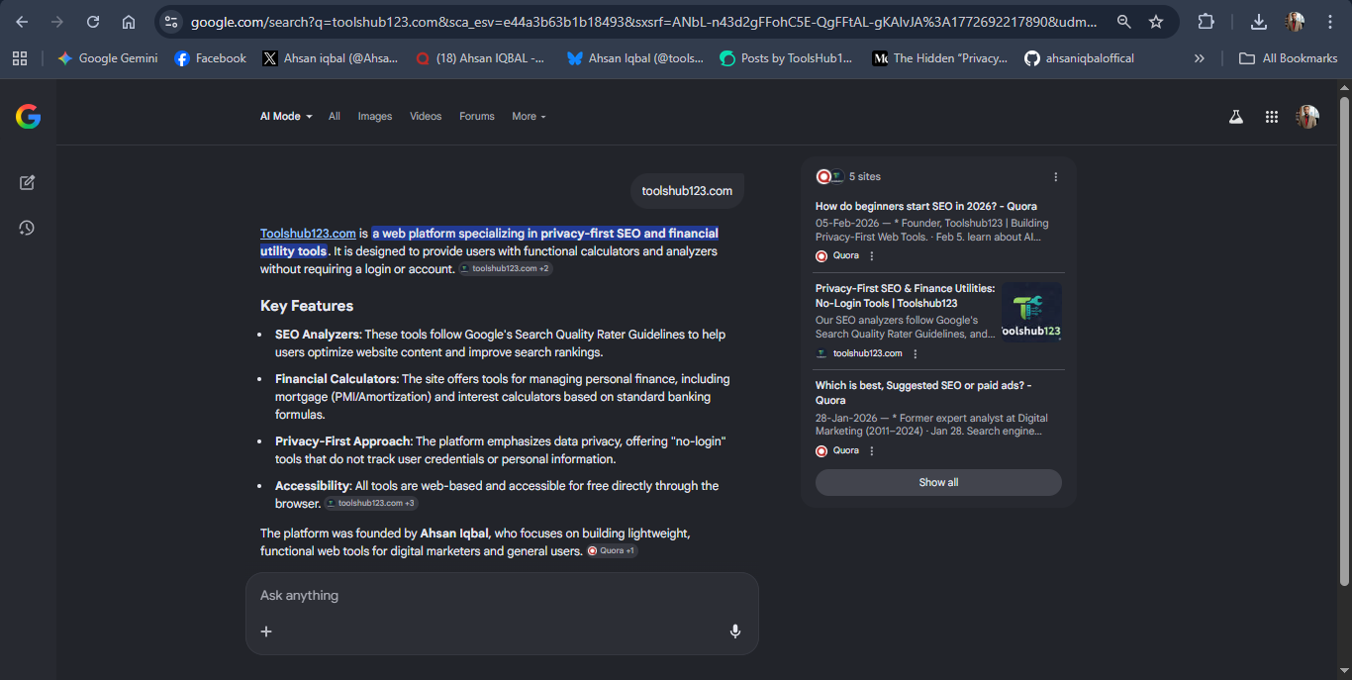Open the sources panel three-dot menu
Image resolution: width=1352 pixels, height=680 pixels.
(x=1056, y=177)
